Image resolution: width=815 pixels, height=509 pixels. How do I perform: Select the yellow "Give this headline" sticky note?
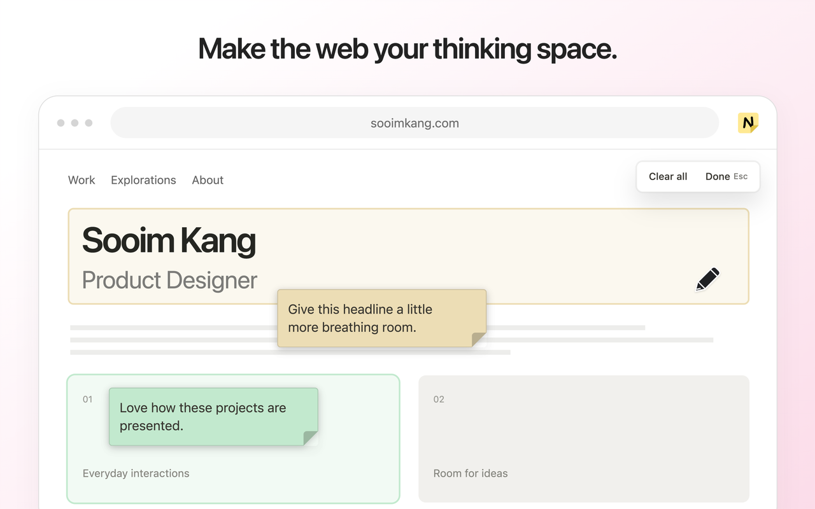[x=382, y=318]
